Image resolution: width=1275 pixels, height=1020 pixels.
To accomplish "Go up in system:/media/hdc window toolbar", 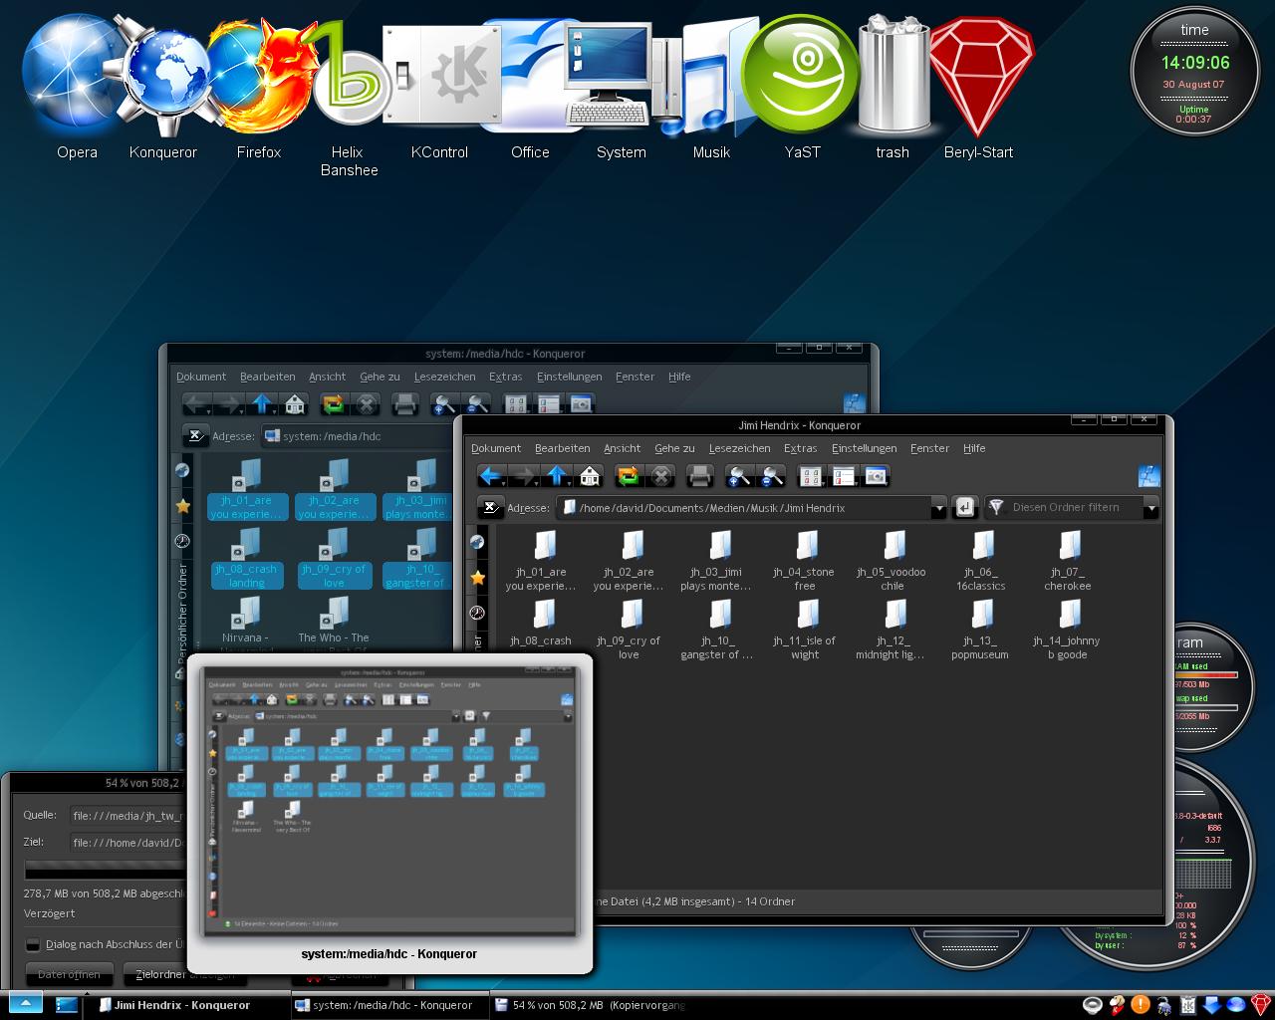I will coord(262,404).
